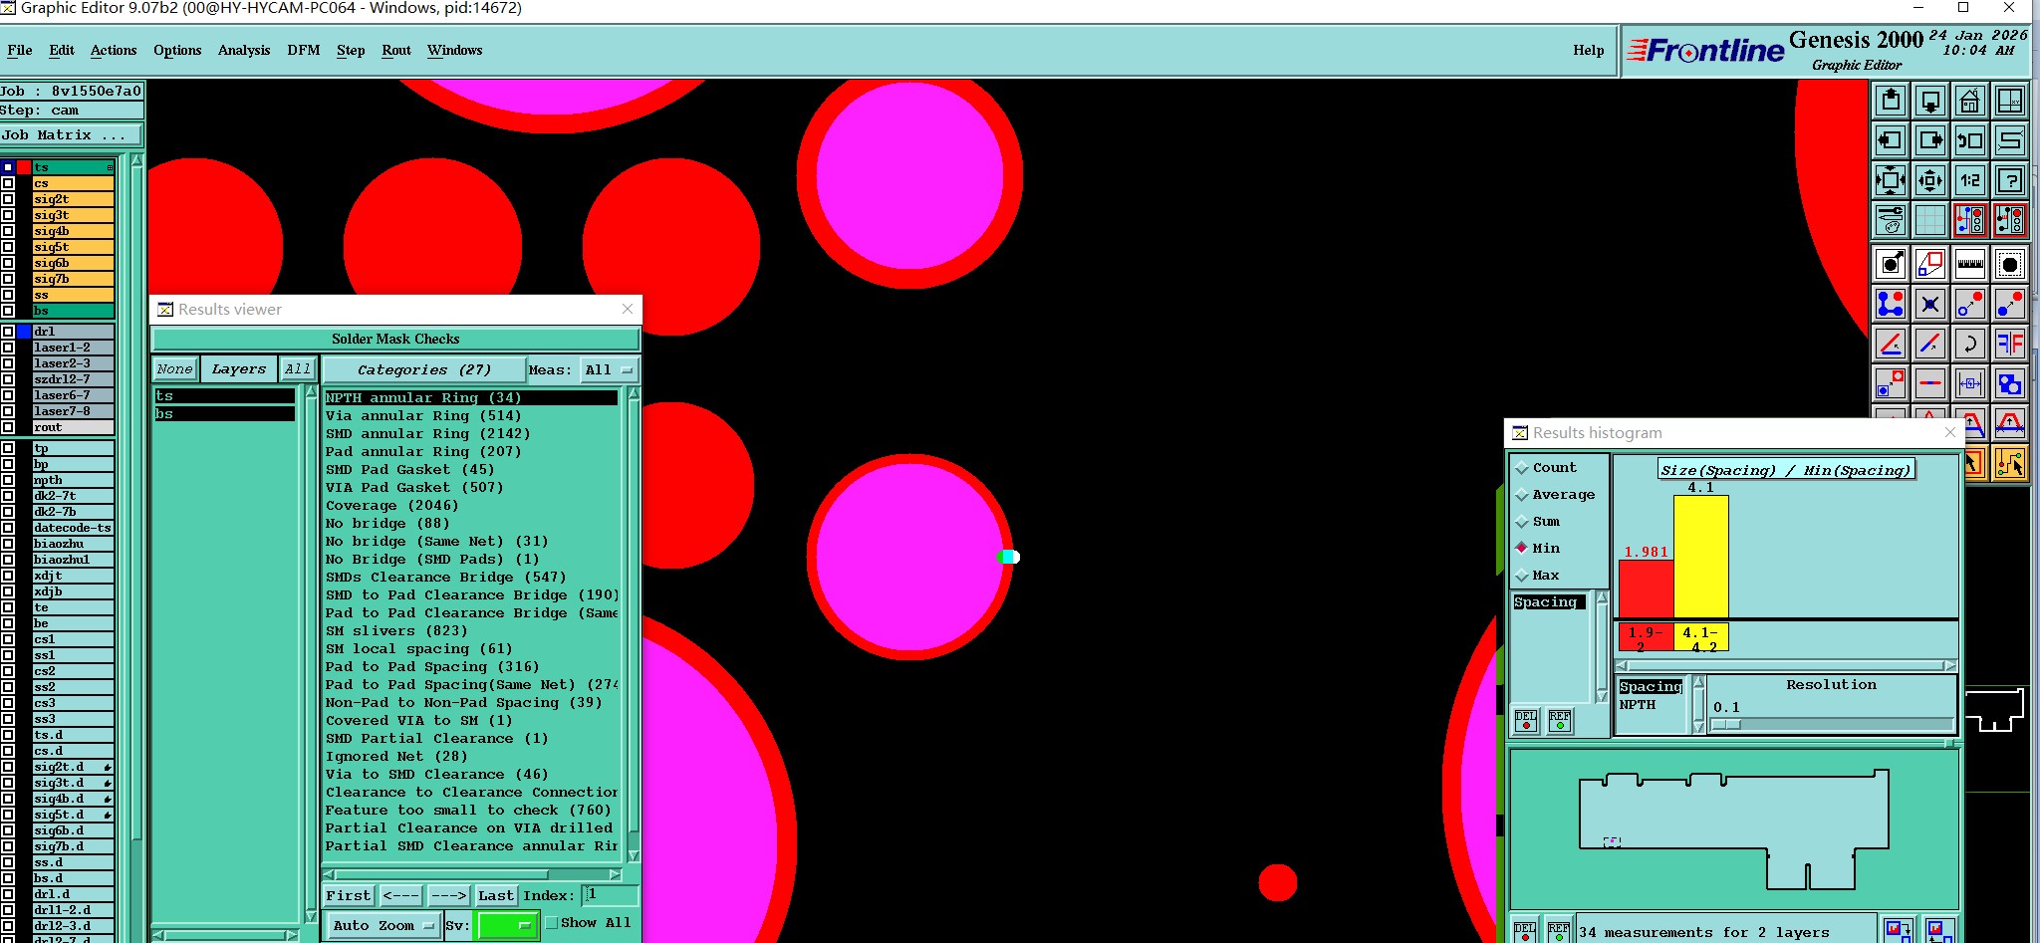
Task: Open the green Sv dropdown
Action: click(507, 925)
